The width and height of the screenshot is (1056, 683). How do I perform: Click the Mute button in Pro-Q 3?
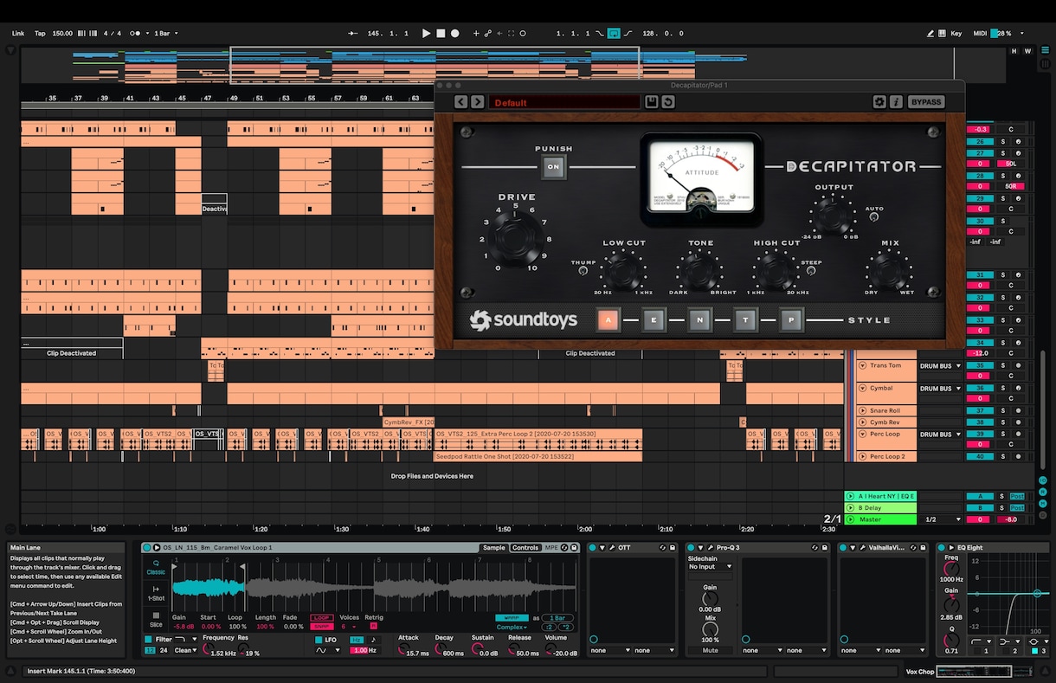(711, 650)
